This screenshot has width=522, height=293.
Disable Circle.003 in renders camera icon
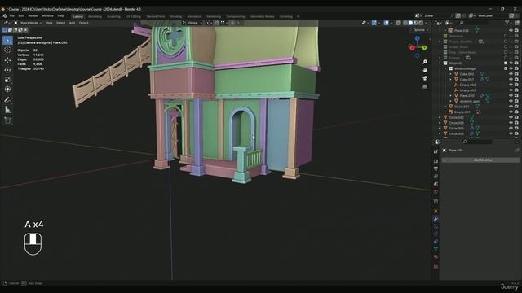516,123
